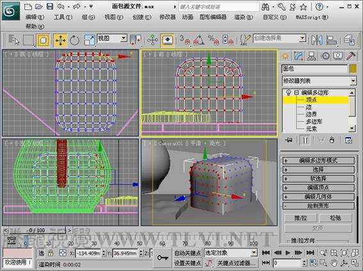Open reference coordinate system dropdown 视图
The height and width of the screenshot is (271, 363).
pos(112,38)
